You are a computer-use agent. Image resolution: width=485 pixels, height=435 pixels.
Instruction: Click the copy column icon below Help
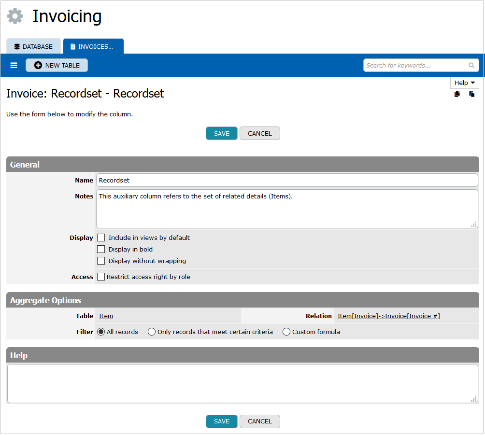[x=457, y=94]
